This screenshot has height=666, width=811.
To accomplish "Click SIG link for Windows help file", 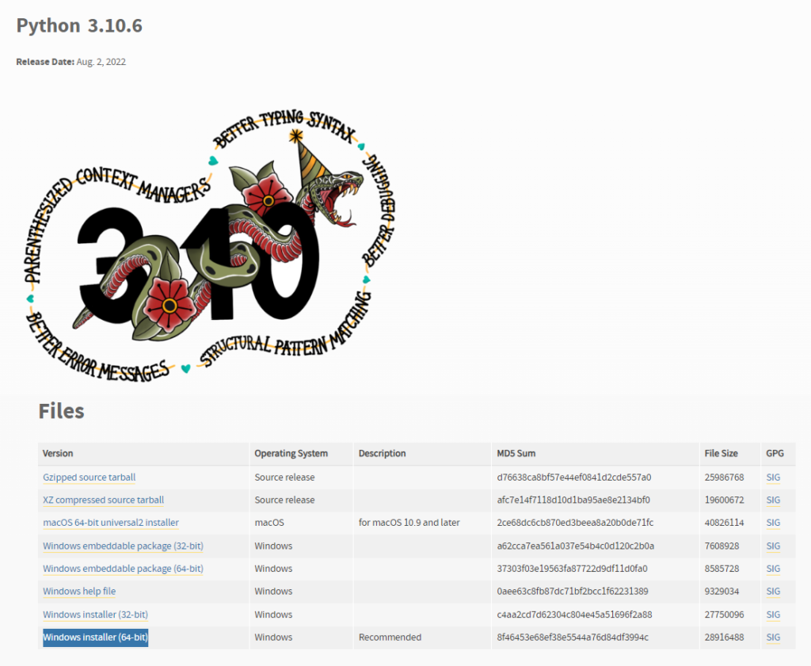I will [x=773, y=592].
